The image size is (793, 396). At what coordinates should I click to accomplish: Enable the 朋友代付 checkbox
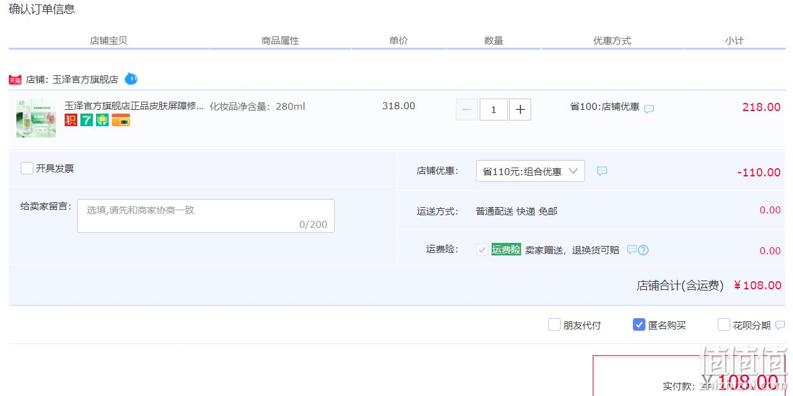click(x=554, y=324)
